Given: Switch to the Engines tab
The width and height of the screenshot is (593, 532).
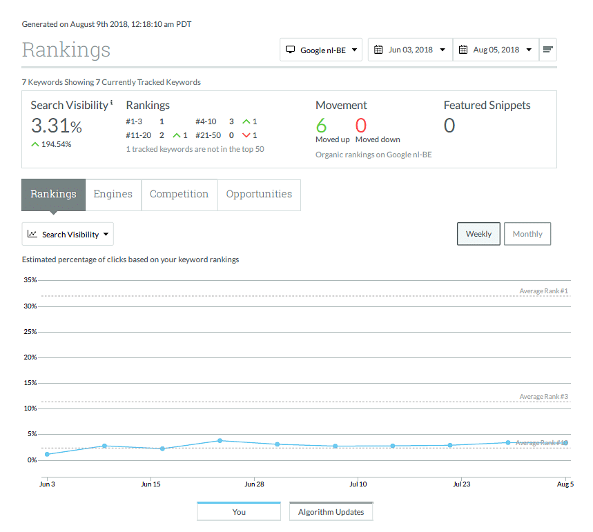Looking at the screenshot, I should pyautogui.click(x=113, y=194).
